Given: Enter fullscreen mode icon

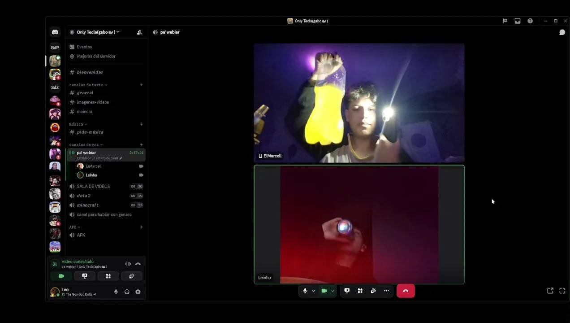Looking at the screenshot, I should [562, 291].
